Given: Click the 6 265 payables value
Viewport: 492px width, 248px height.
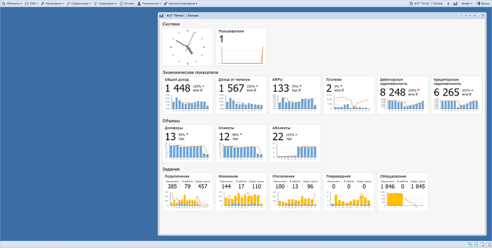Looking at the screenshot, I should coord(447,92).
